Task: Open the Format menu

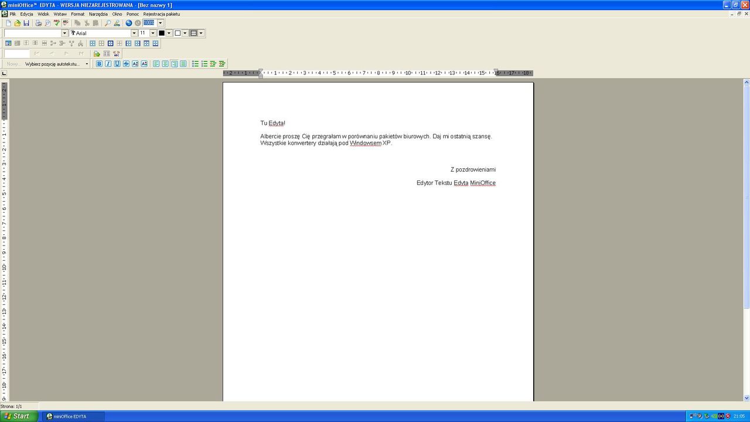Action: pos(78,14)
